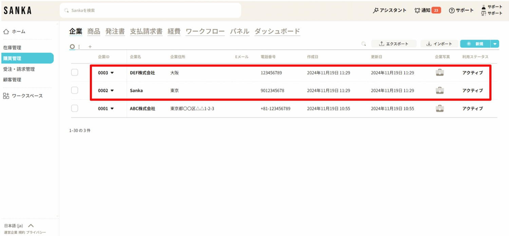Expand the dropdown arrow beside ID 0003
The height and width of the screenshot is (236, 509).
tap(112, 73)
